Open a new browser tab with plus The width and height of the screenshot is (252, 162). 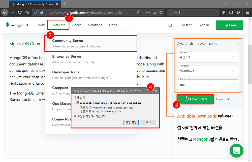click(65, 4)
